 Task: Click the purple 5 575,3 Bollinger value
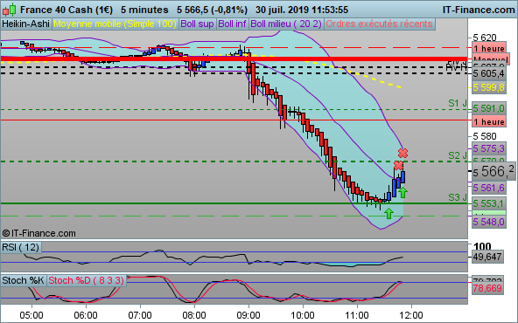pos(489,148)
